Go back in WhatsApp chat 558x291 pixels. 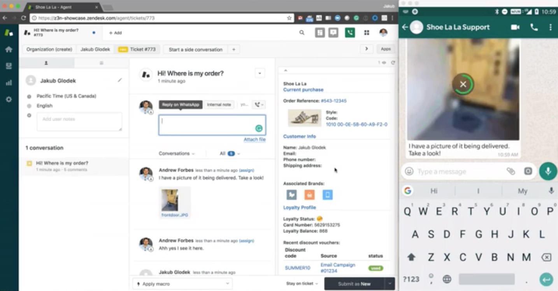point(405,27)
